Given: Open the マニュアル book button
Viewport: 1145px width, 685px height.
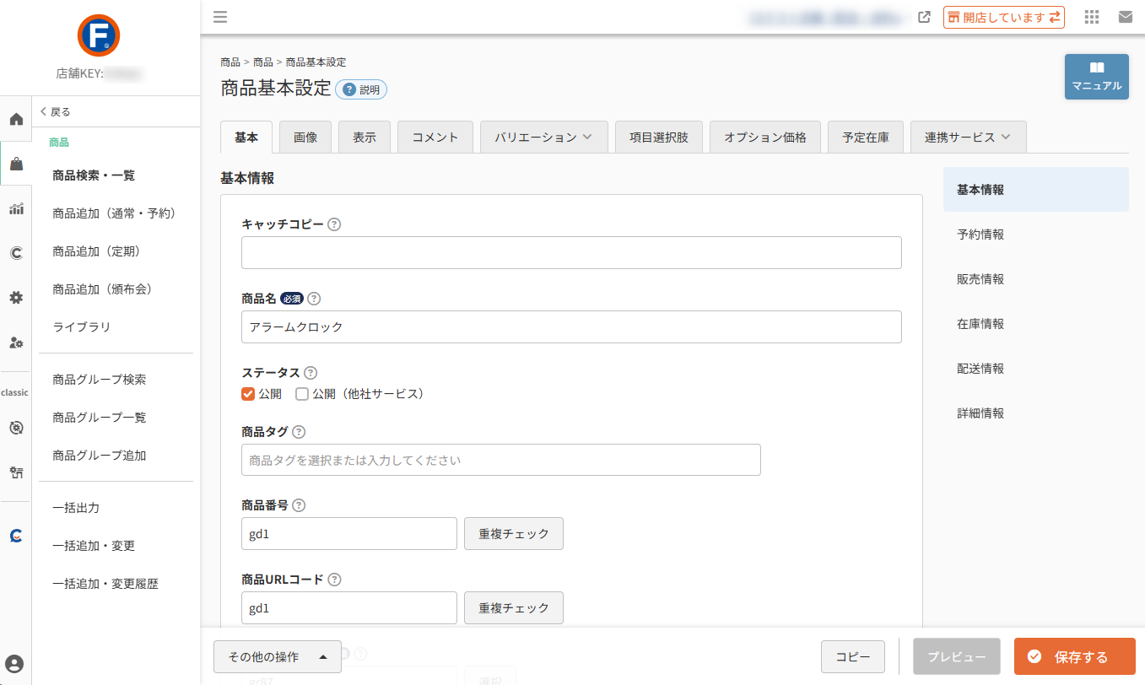Looking at the screenshot, I should [x=1097, y=77].
